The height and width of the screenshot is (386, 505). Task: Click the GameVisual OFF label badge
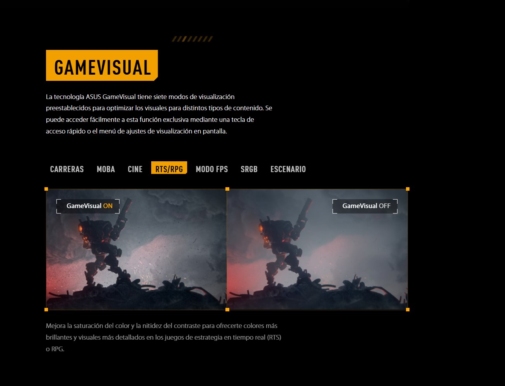point(365,206)
